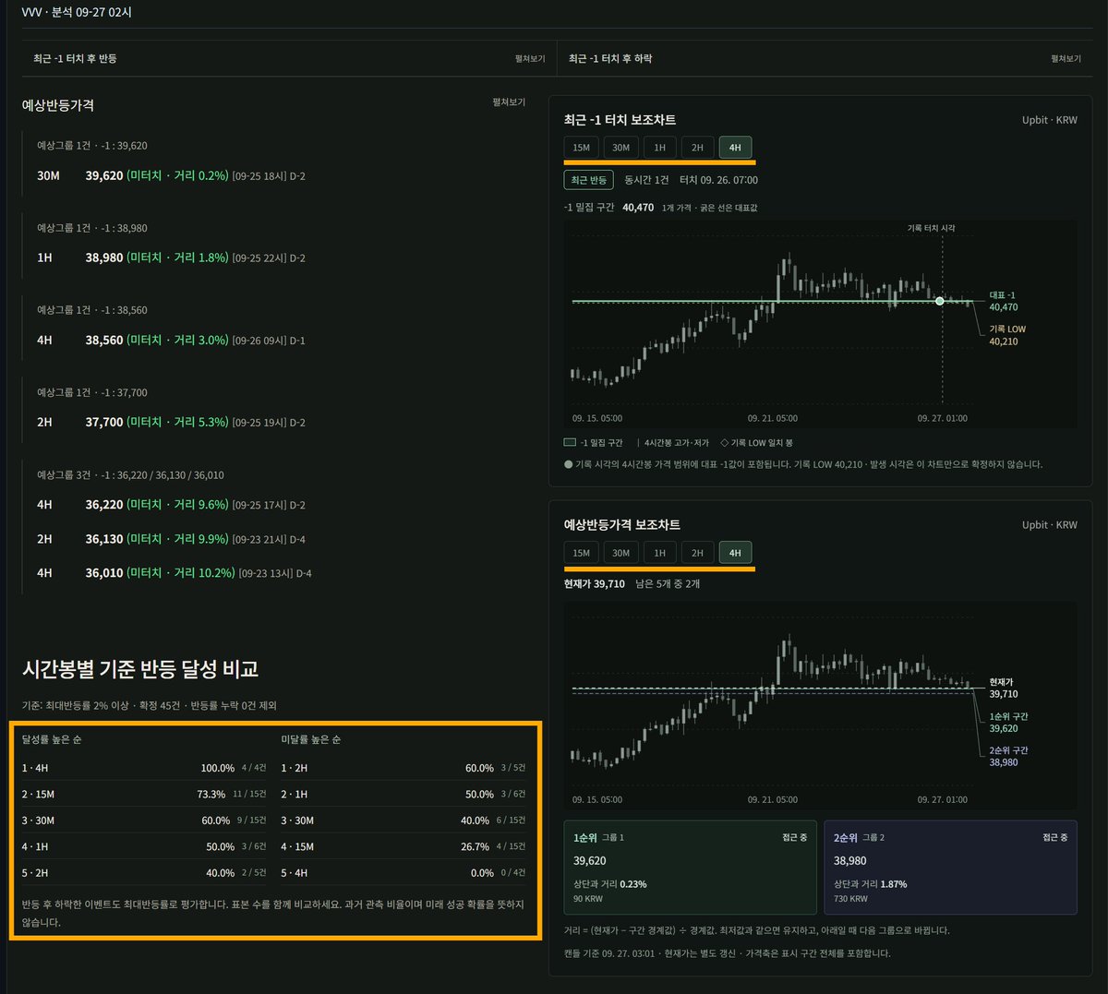Click the 5 · 4H 0.0% miss-rate row
The image size is (1108, 994).
click(x=403, y=873)
